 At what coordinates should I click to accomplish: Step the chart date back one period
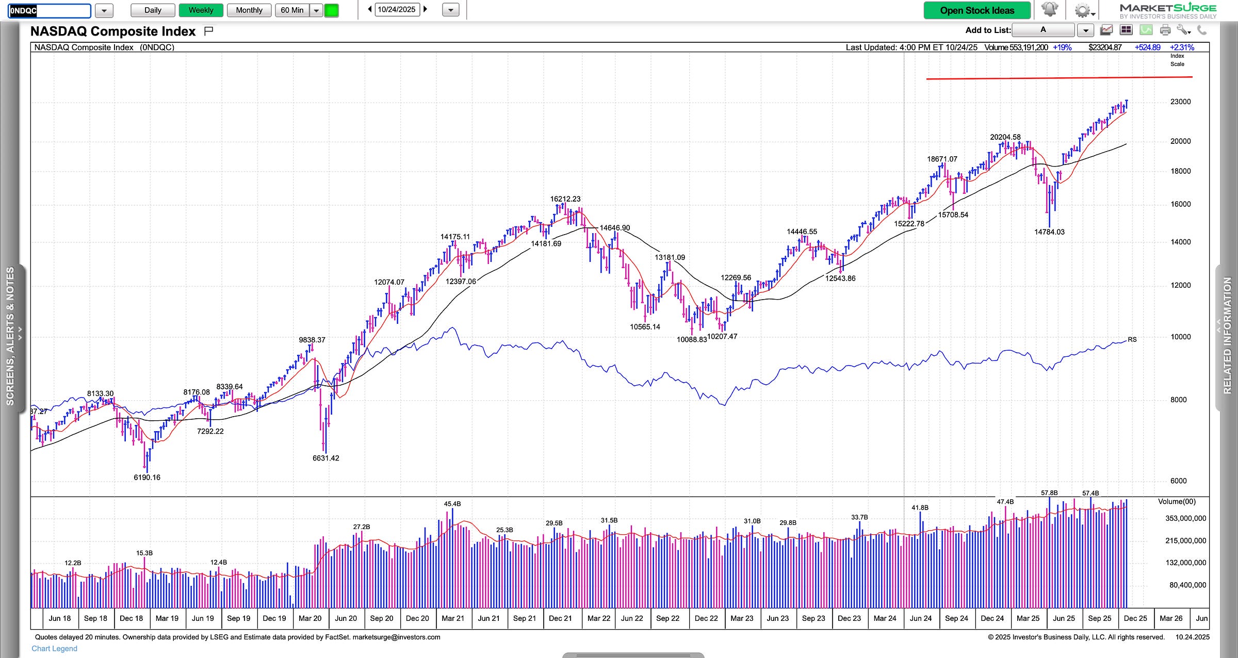(x=370, y=9)
